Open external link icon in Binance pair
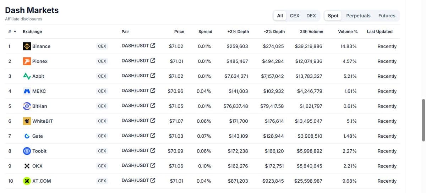The image size is (426, 193). [x=153, y=46]
